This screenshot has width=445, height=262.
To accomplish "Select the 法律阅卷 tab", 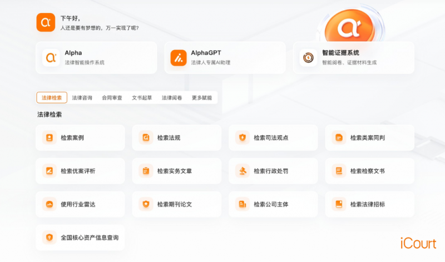I will coord(172,98).
